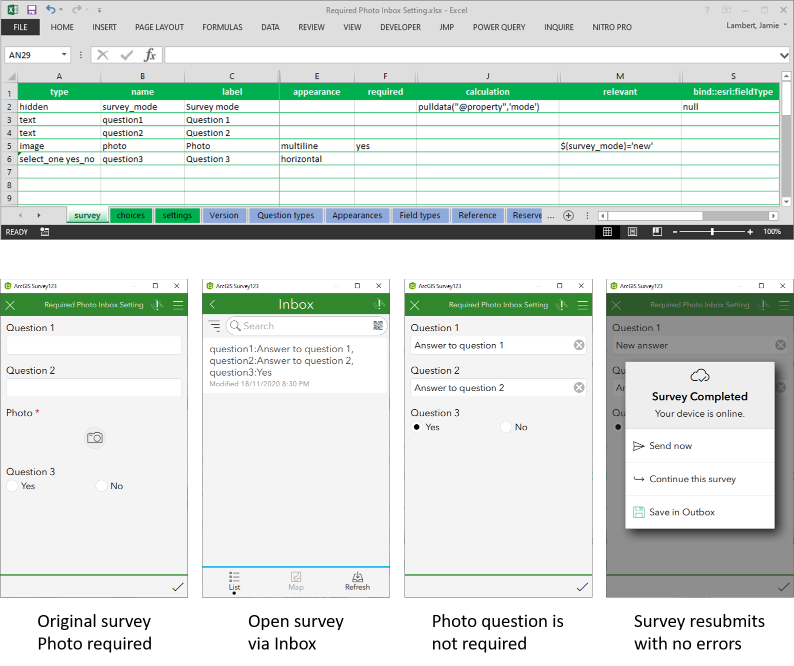Switch to the Question types sheet tab

pyautogui.click(x=285, y=215)
